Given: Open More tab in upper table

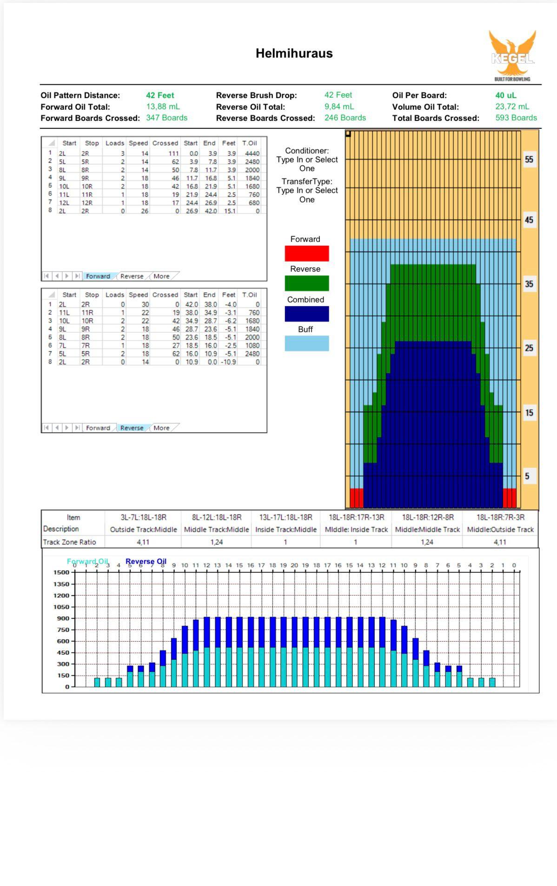Looking at the screenshot, I should 161,276.
